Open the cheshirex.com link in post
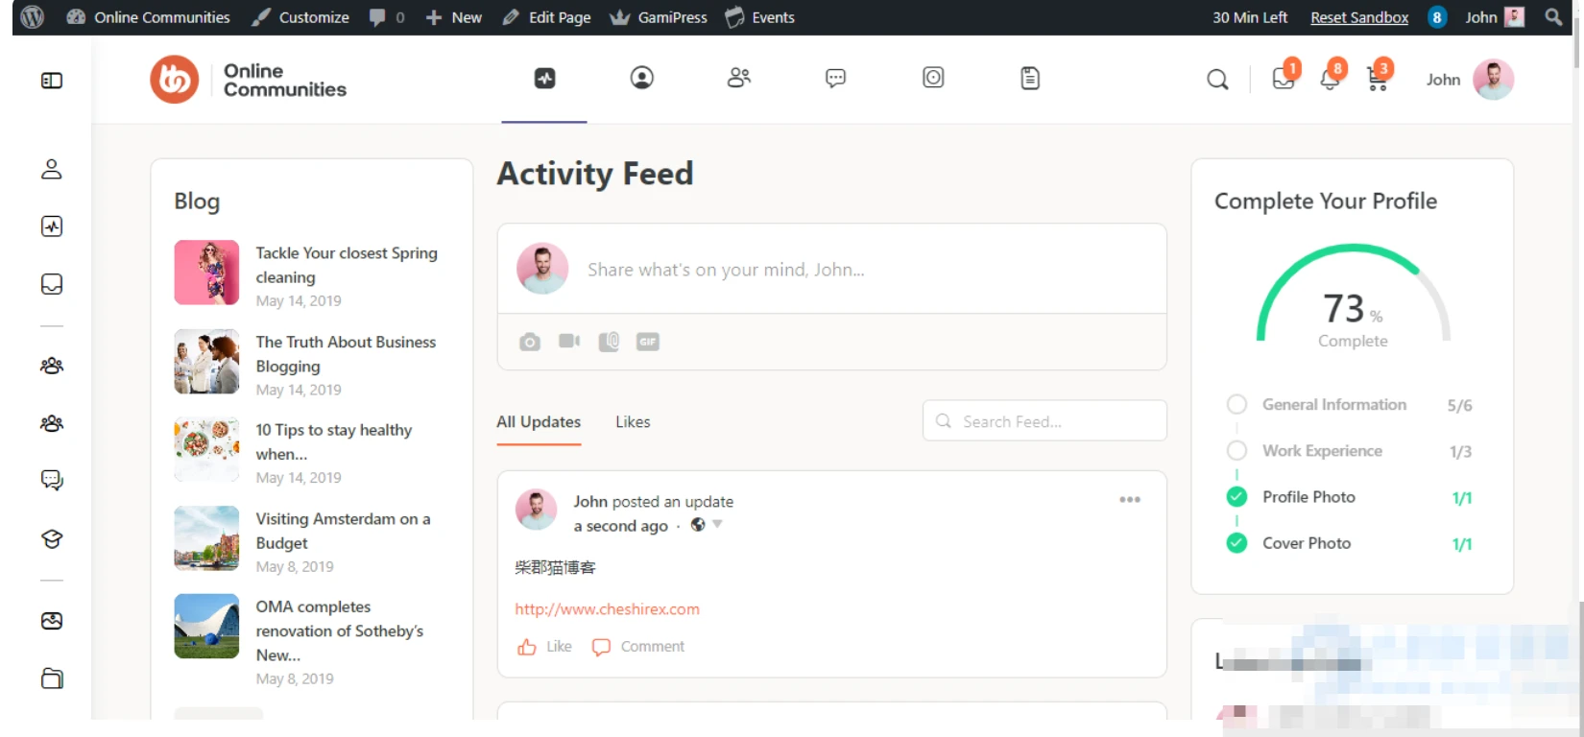 (607, 609)
